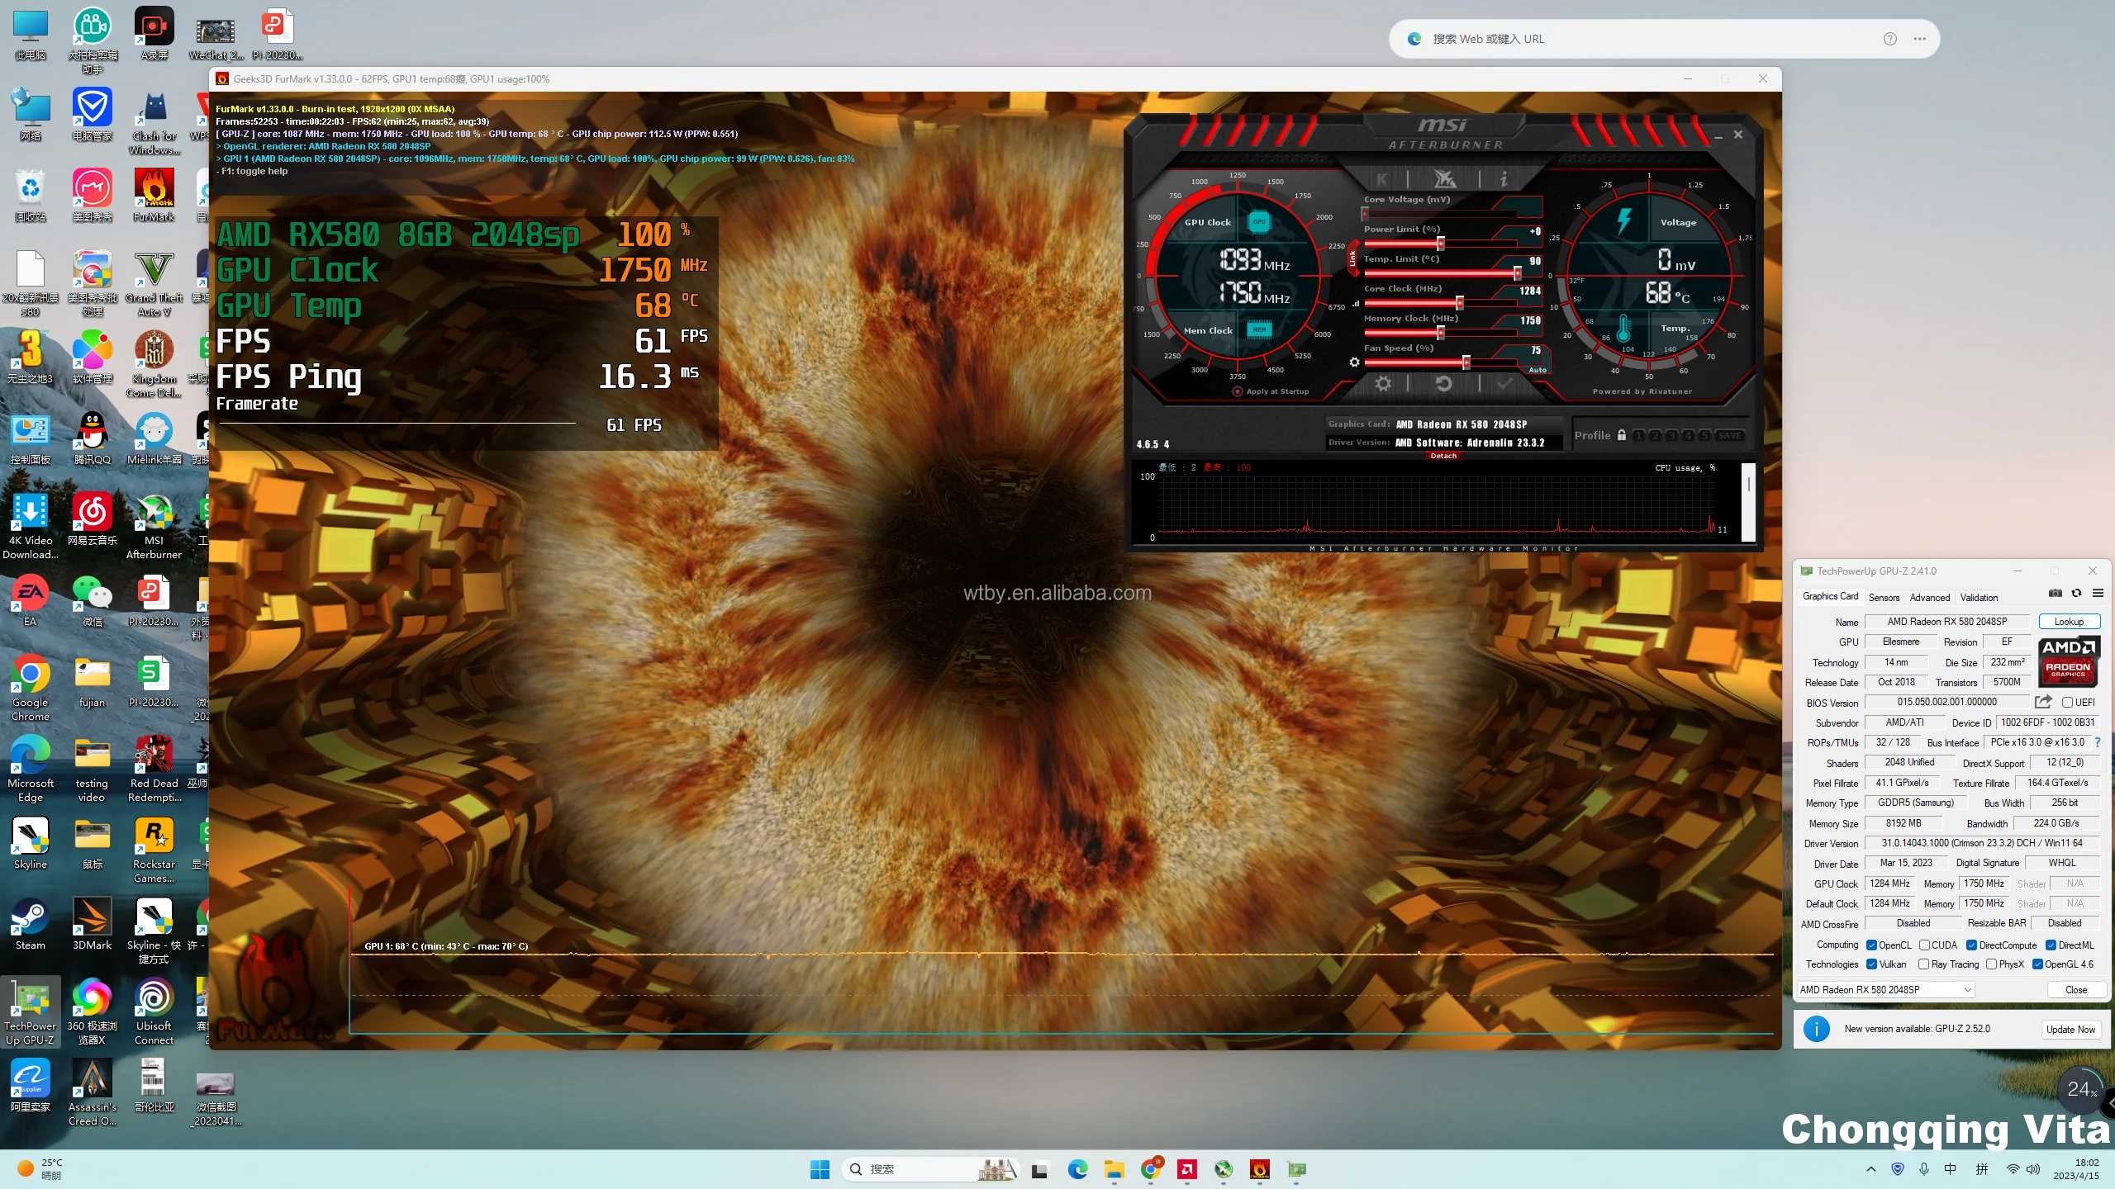Click GPU-Z refresh icon

(2076, 594)
